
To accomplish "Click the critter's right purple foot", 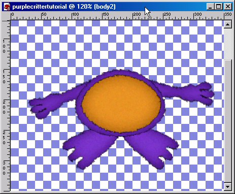I will point(151,148).
